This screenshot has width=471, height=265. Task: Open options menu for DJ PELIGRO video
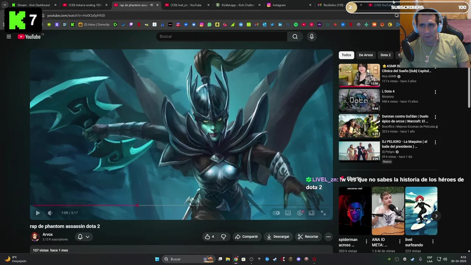[x=435, y=142]
